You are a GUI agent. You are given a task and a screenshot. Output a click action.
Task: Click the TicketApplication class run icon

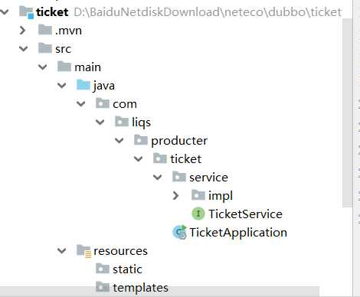coord(180,232)
